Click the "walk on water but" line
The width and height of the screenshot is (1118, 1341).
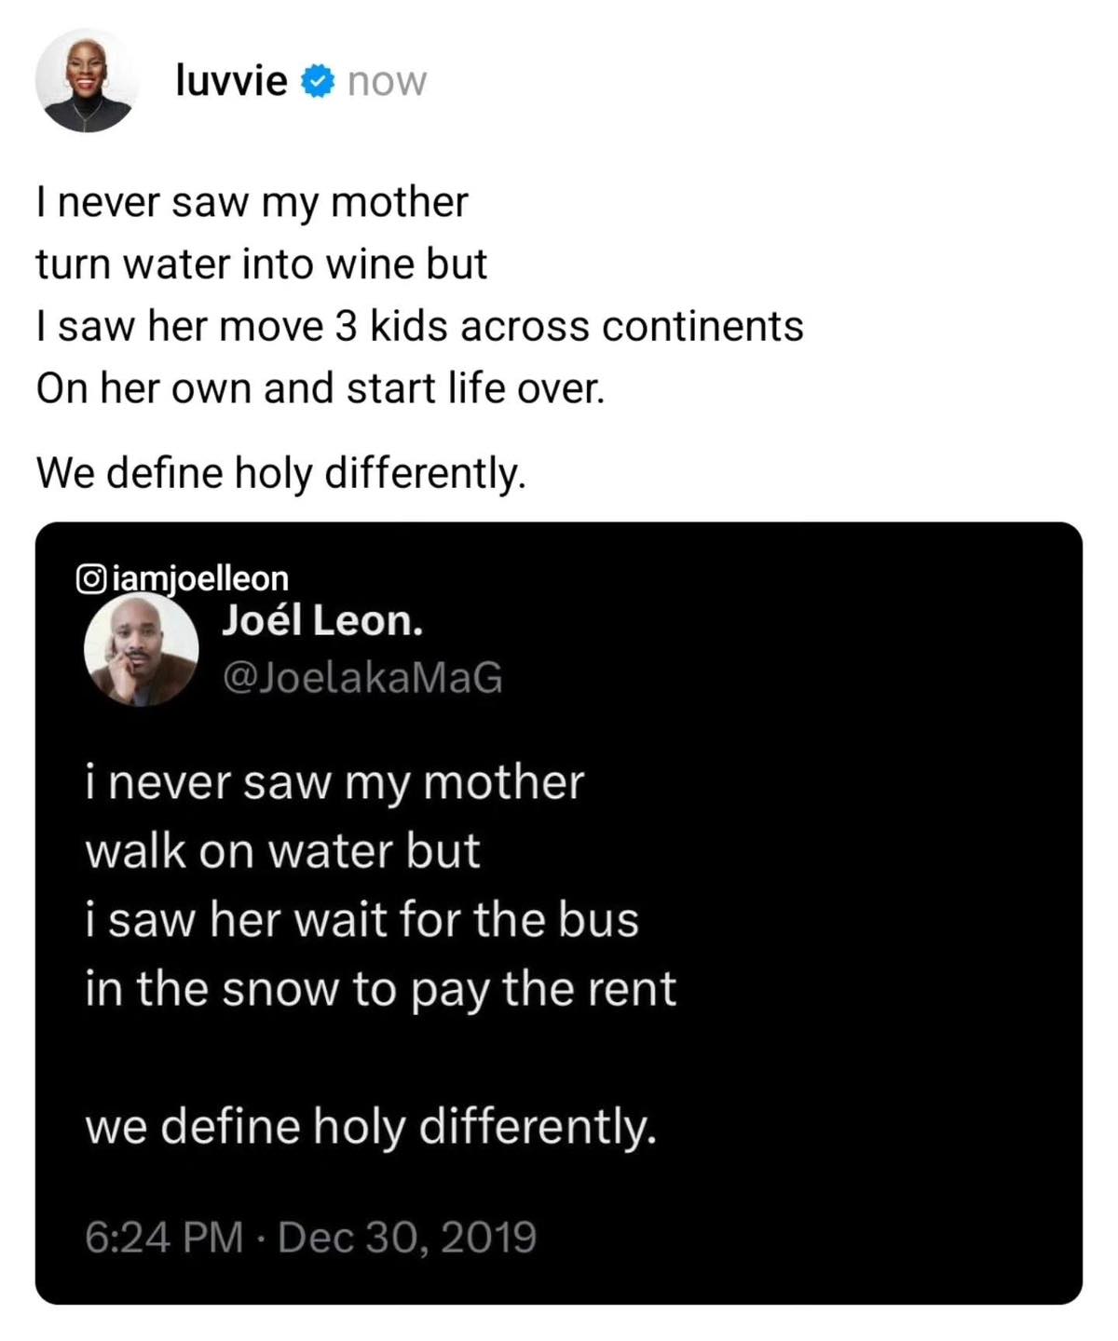pyautogui.click(x=282, y=850)
